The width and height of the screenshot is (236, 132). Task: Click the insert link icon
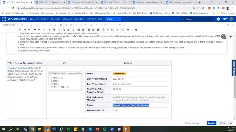pos(101,25)
